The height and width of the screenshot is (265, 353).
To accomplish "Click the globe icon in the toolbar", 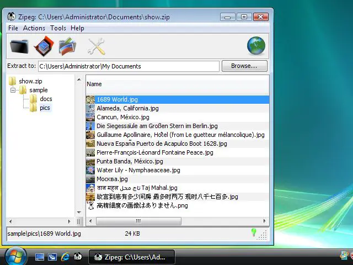I will 256,46.
